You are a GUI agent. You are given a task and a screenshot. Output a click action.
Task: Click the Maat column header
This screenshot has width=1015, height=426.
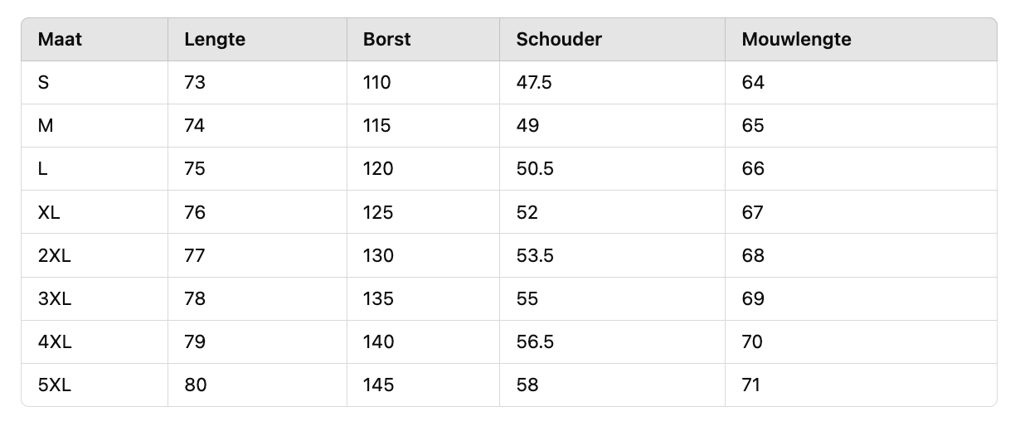pyautogui.click(x=61, y=39)
